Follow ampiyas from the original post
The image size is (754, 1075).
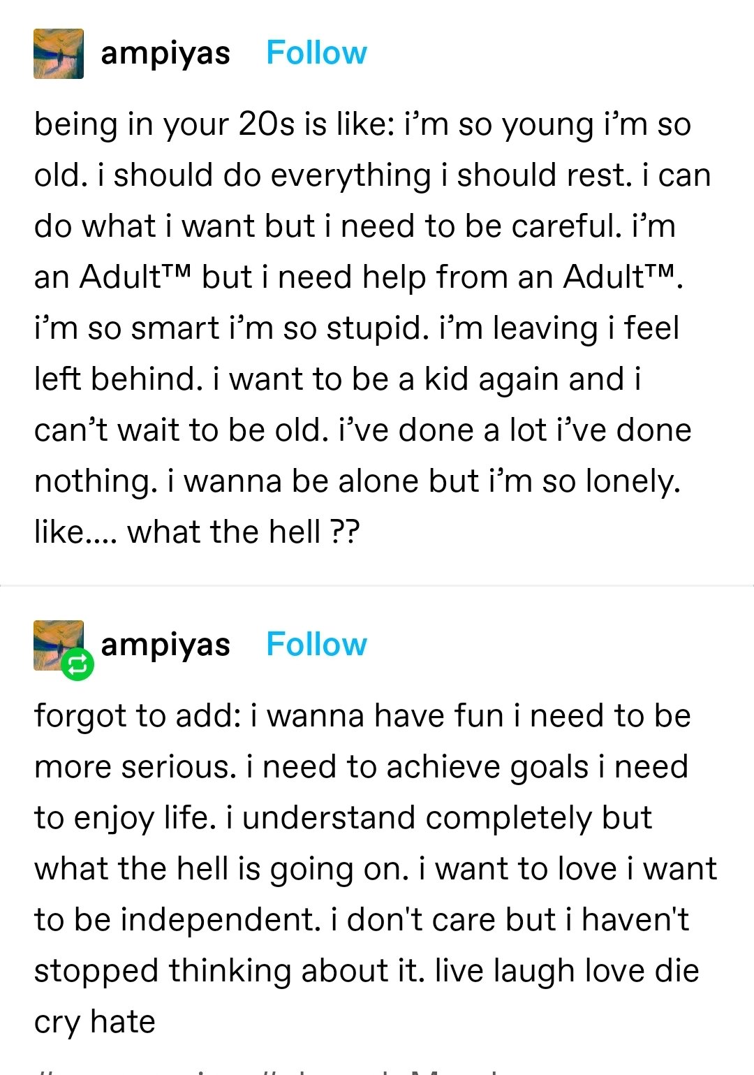pyautogui.click(x=316, y=53)
